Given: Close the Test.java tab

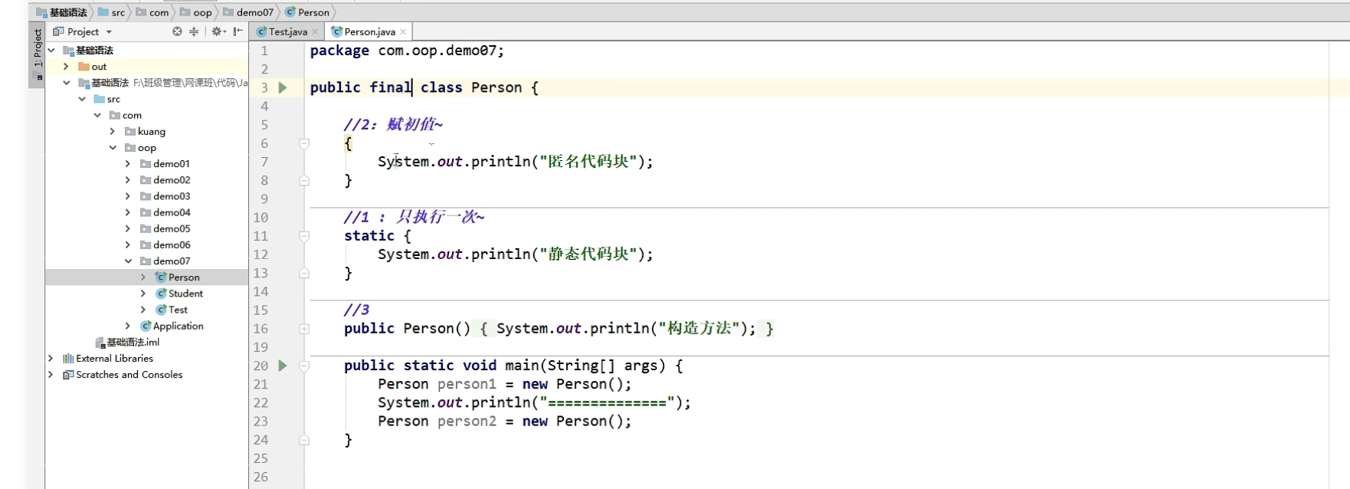Looking at the screenshot, I should [x=315, y=31].
